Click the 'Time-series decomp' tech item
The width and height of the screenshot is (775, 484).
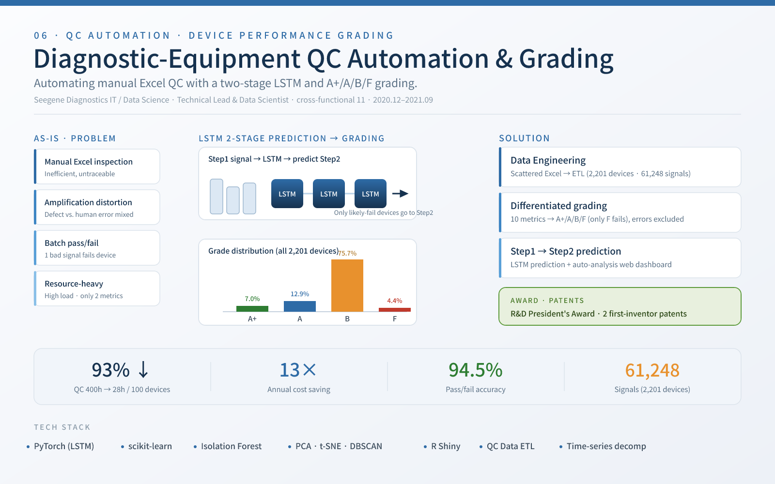(606, 446)
